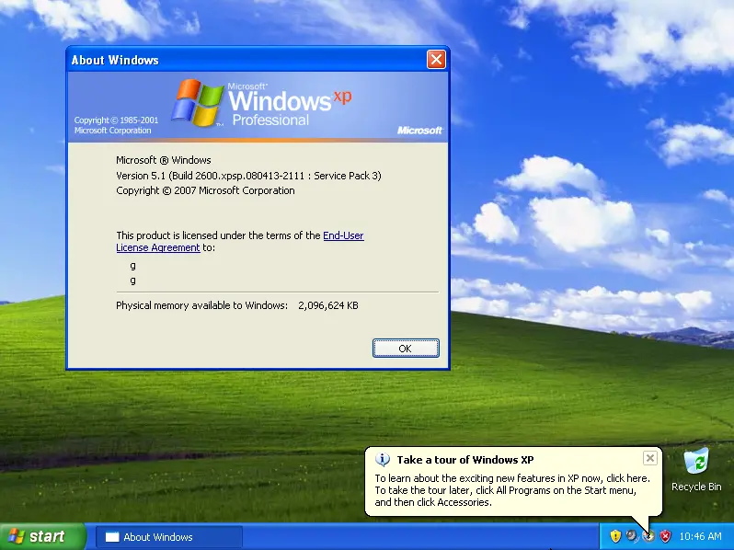Click the About Windows title bar
This screenshot has width=734, height=550.
coord(246,60)
